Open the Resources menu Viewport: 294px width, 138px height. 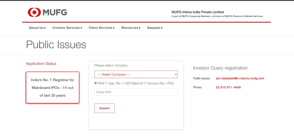(131, 28)
